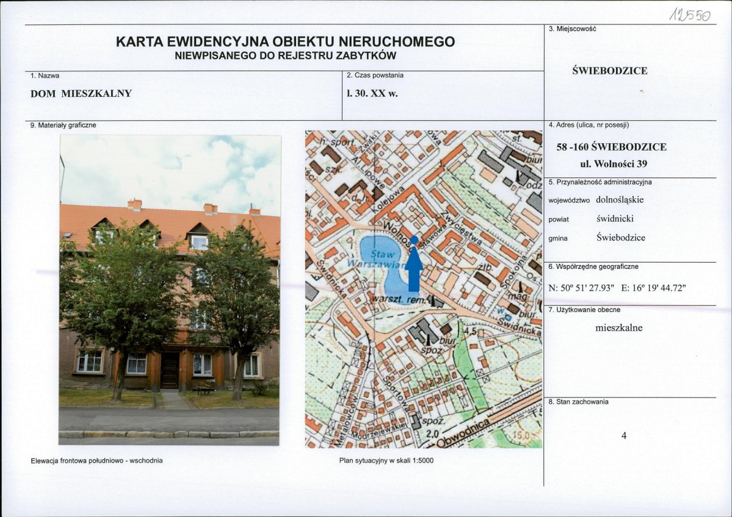Image resolution: width=732 pixels, height=517 pixels.
Task: Click the '2. Czas powstania' label
Action: [x=375, y=75]
